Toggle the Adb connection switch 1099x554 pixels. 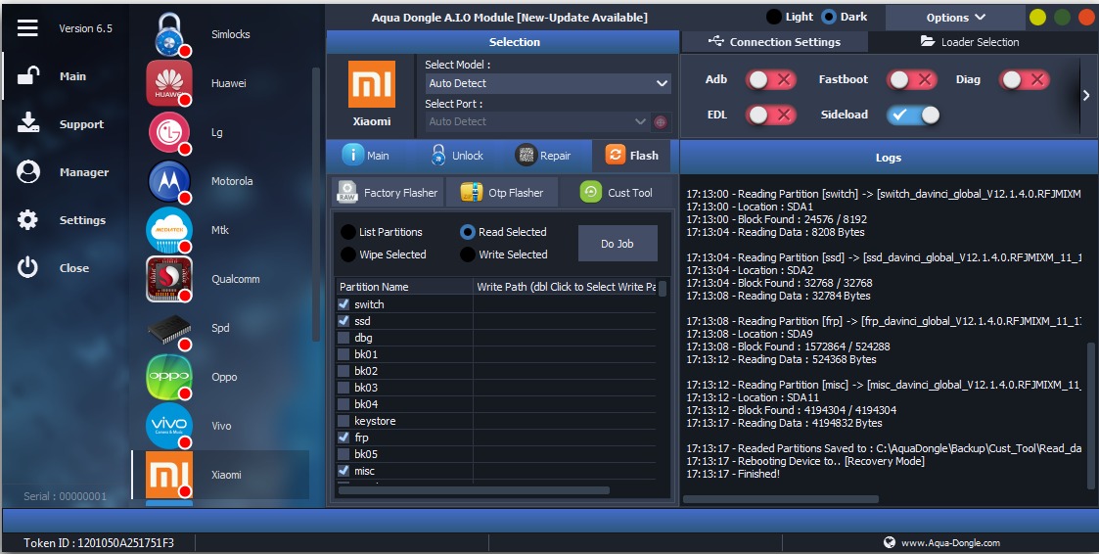coord(770,80)
